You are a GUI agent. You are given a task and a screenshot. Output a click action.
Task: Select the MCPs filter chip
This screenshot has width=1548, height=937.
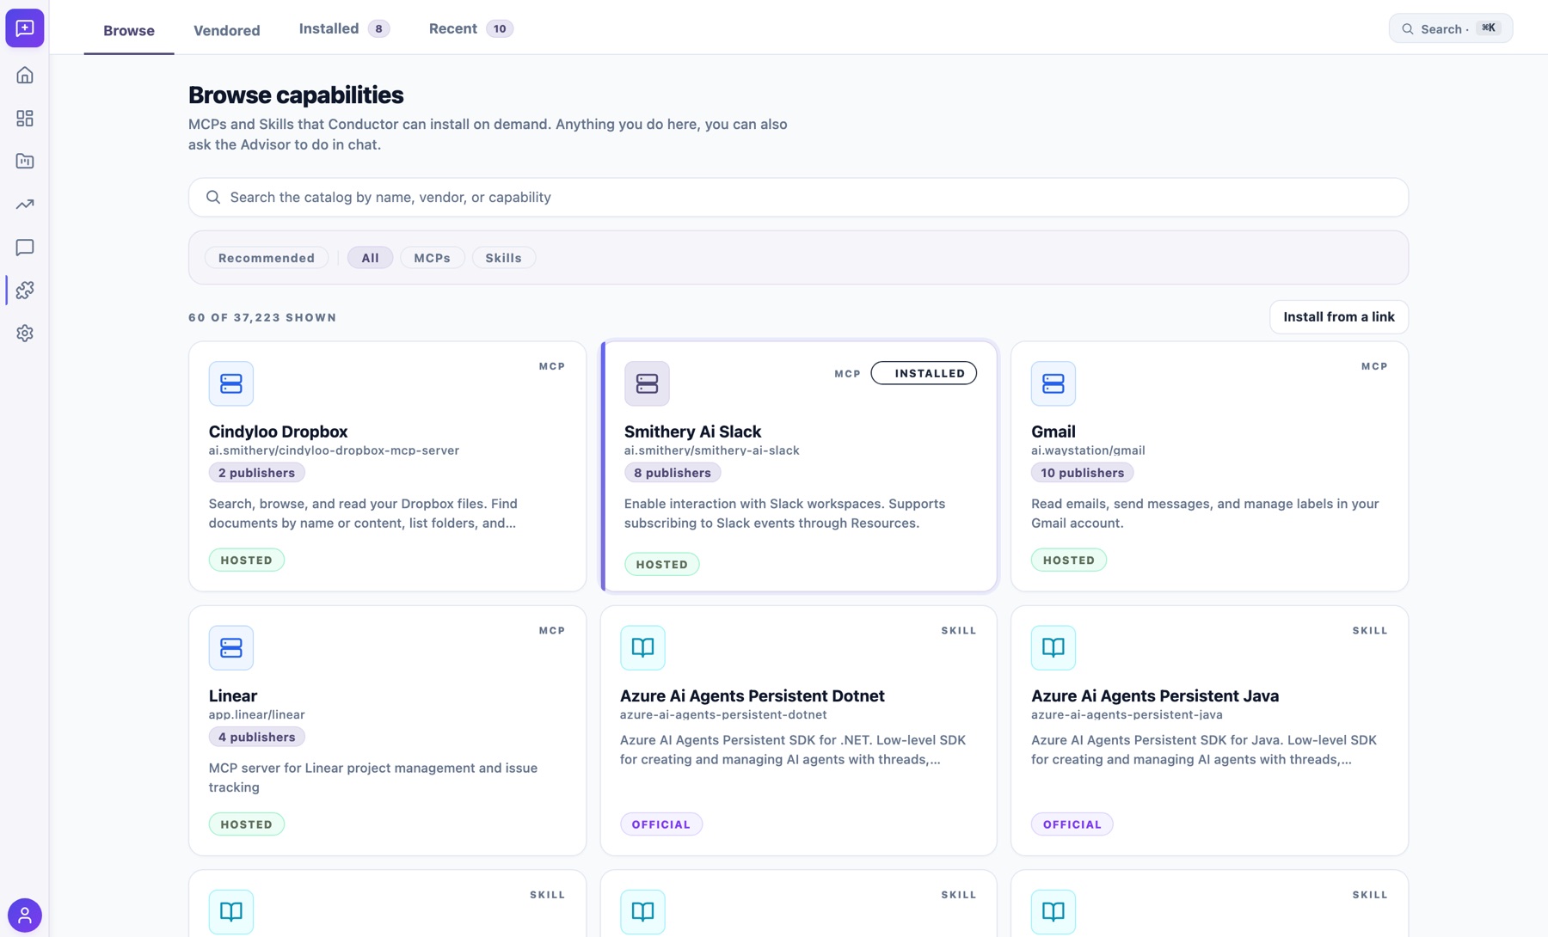[x=432, y=258]
